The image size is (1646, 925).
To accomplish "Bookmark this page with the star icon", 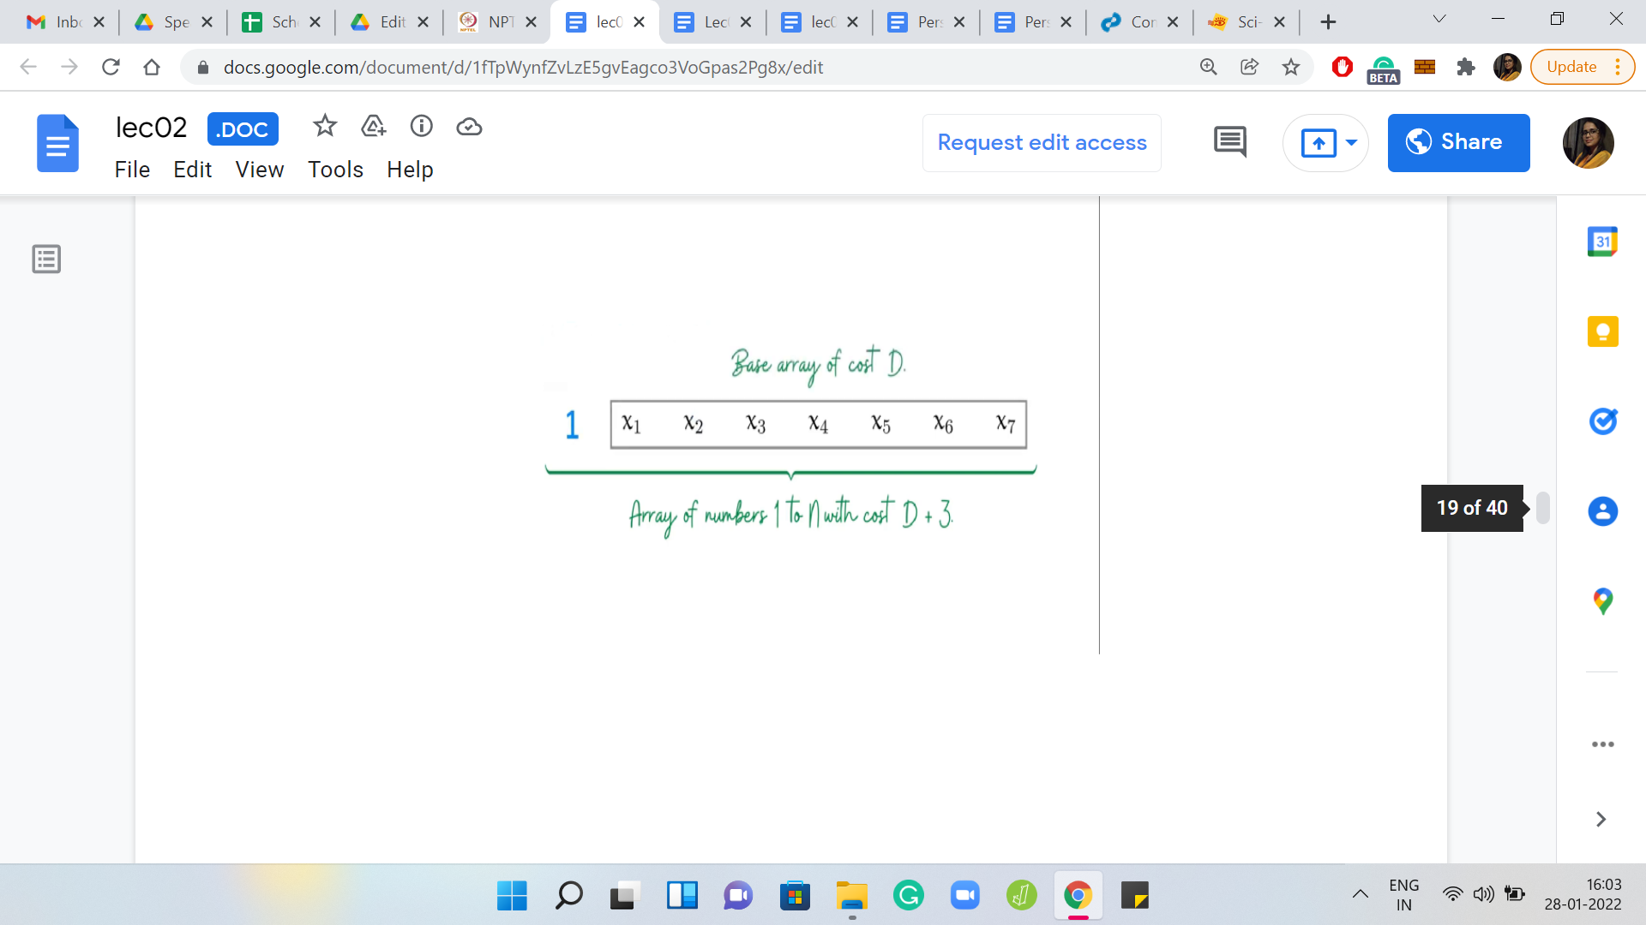I will 1290,67.
